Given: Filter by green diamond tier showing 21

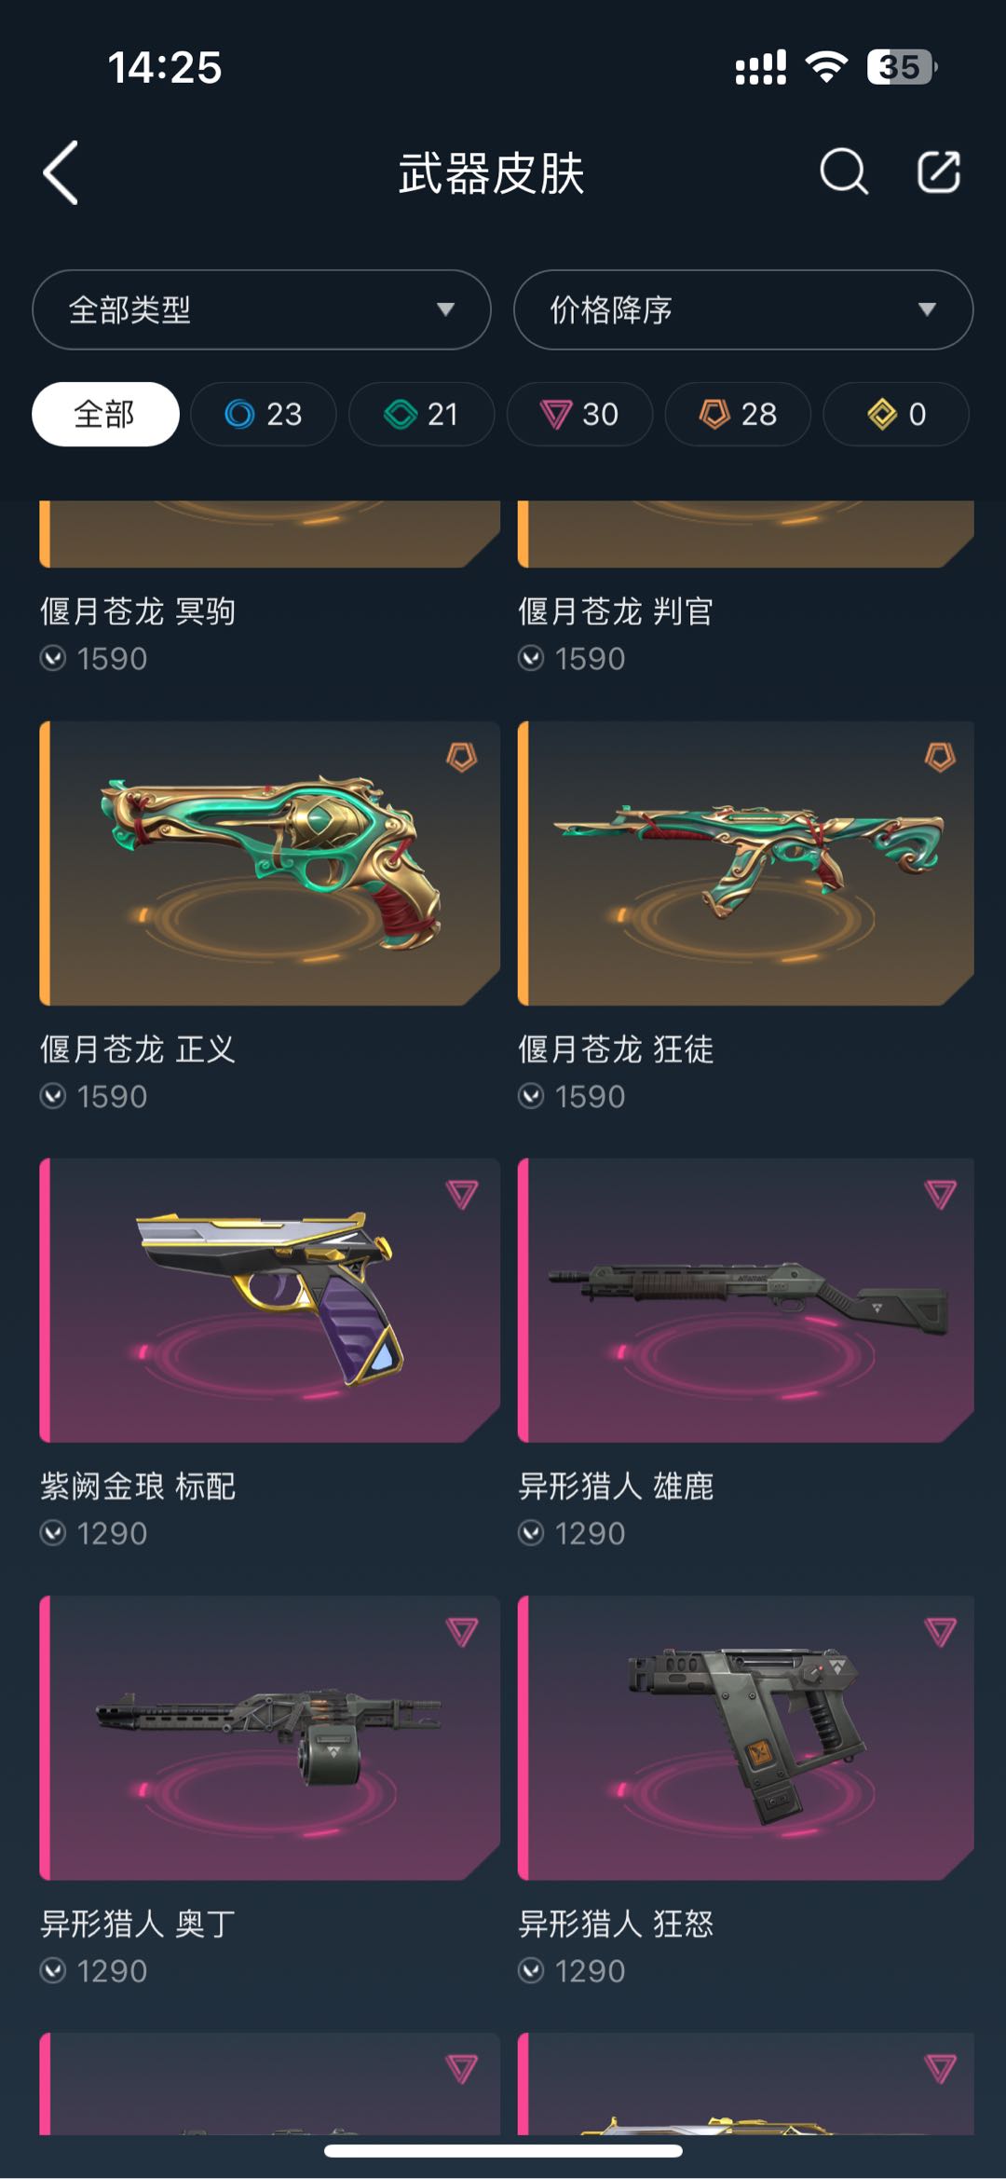Looking at the screenshot, I should (422, 414).
